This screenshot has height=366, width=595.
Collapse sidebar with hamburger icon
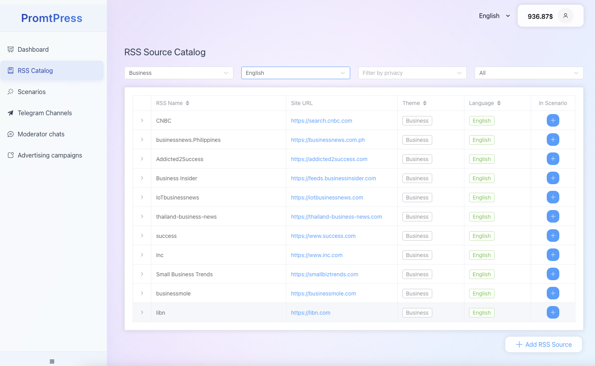52,361
